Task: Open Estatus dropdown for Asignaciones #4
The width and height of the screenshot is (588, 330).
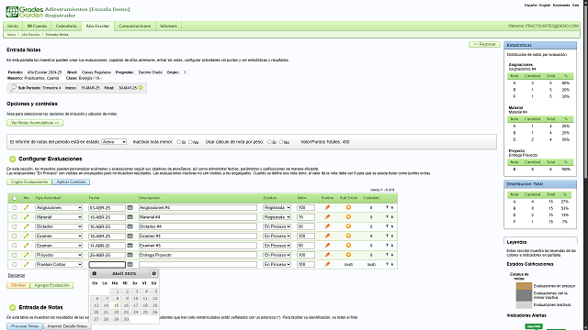Action: pyautogui.click(x=277, y=208)
